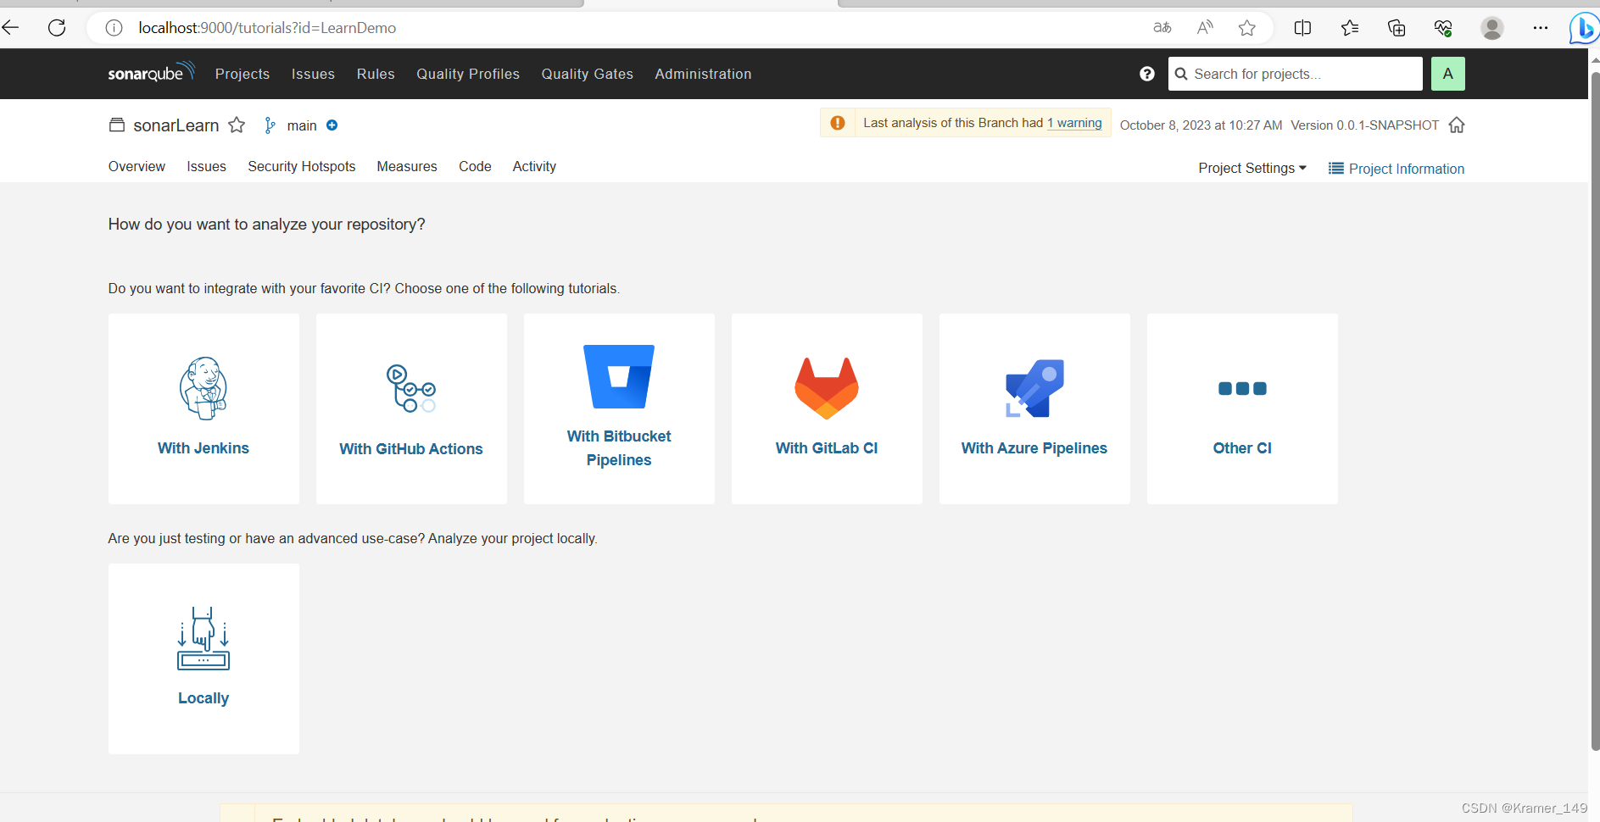The width and height of the screenshot is (1600, 822).
Task: Click the Version 0.0.1-SNAPSHOT text
Action: point(1364,125)
